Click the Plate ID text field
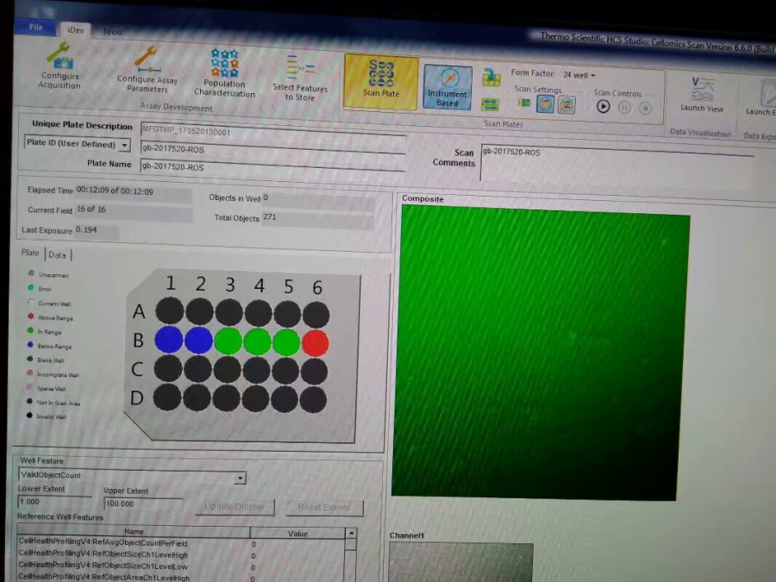The height and width of the screenshot is (582, 776). click(x=272, y=150)
